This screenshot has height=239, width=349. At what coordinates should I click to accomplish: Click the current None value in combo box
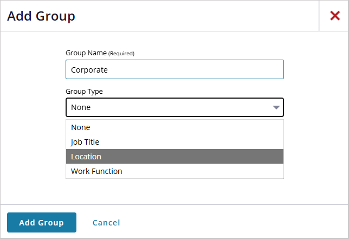81,107
